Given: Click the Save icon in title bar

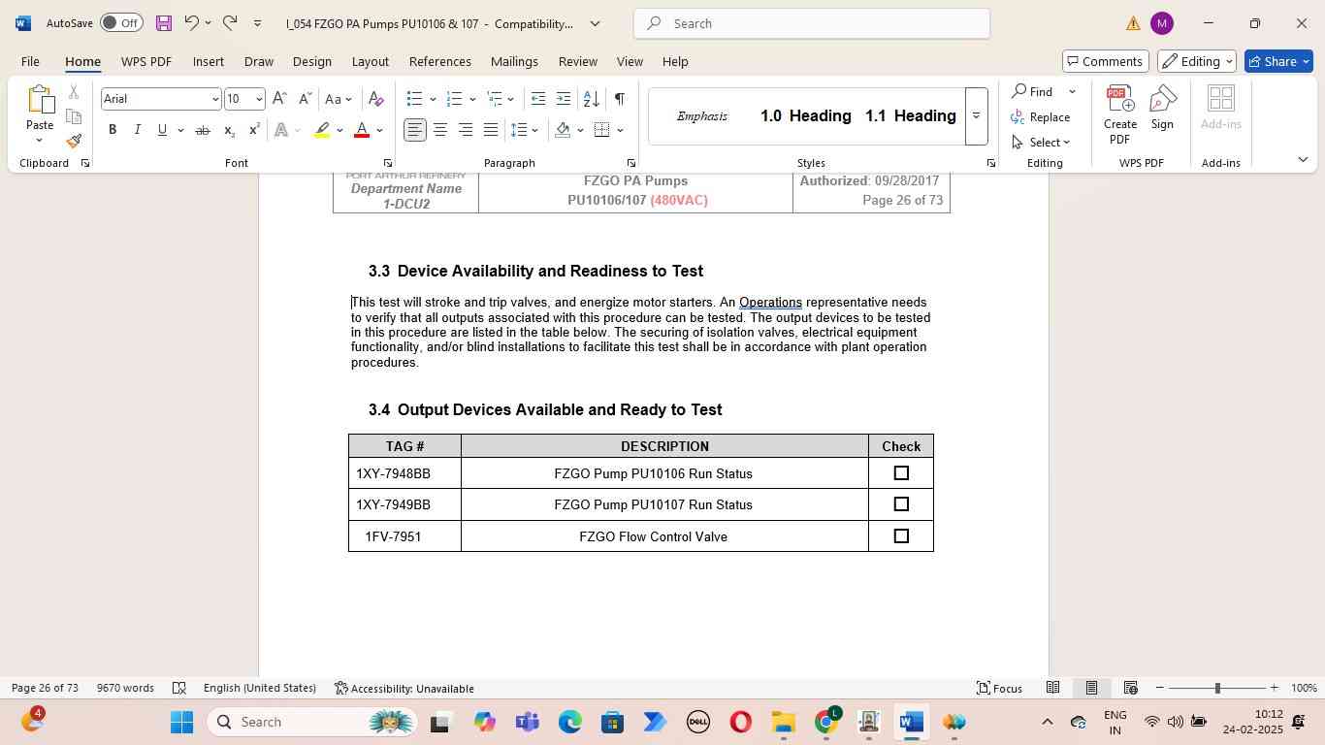Looking at the screenshot, I should [x=163, y=23].
